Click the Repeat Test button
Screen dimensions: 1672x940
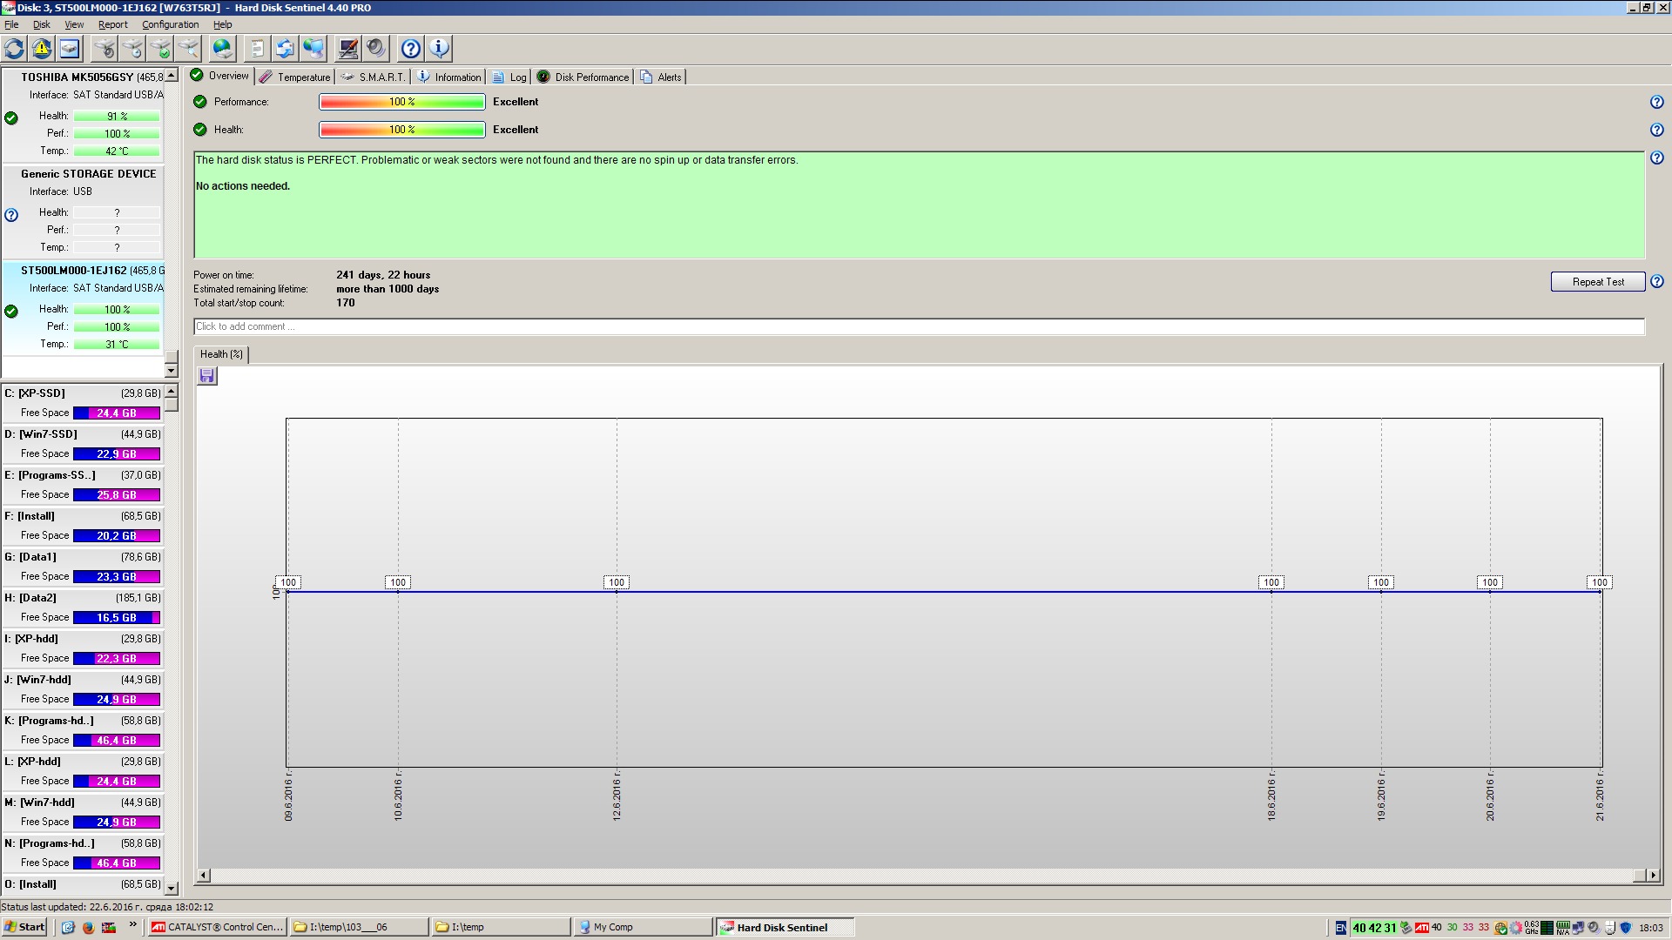[x=1598, y=281]
